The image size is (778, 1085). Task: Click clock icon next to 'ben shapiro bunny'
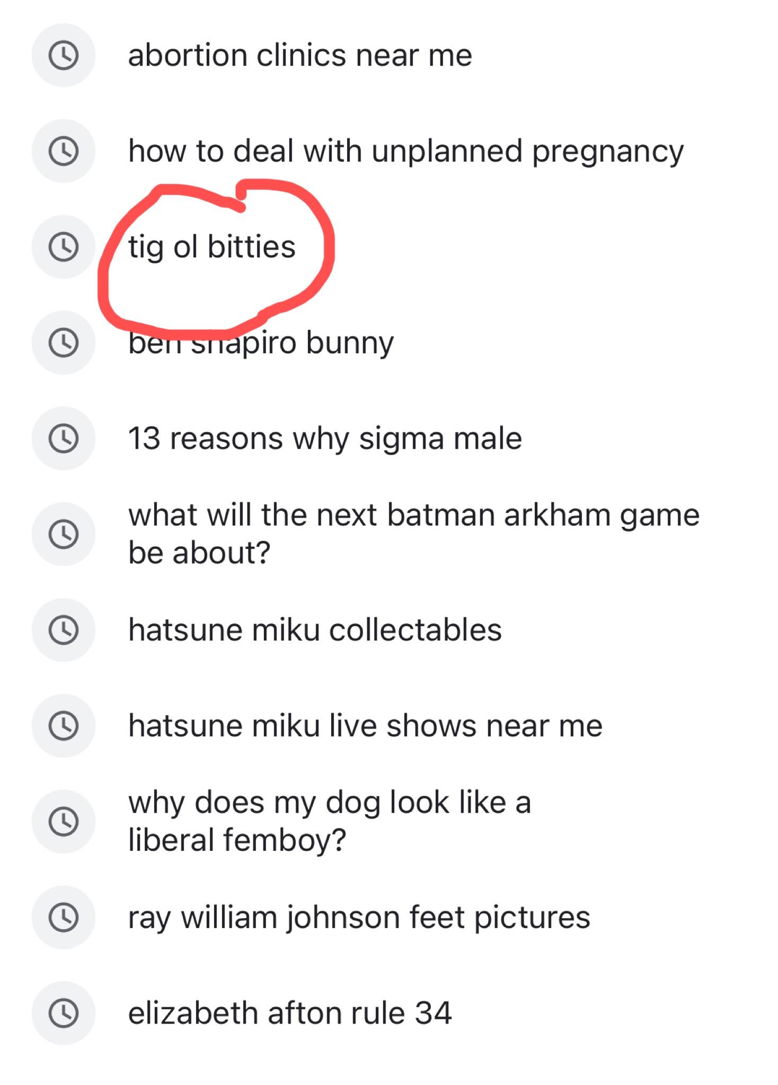point(64,343)
